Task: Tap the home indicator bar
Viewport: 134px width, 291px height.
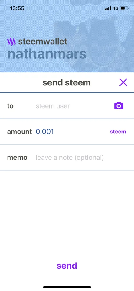Action: click(67, 287)
